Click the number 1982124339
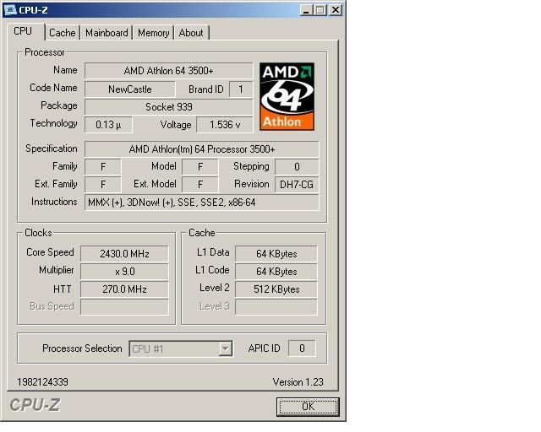 click(42, 381)
